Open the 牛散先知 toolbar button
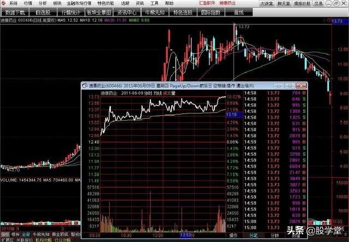The image size is (349, 242). 155,11
